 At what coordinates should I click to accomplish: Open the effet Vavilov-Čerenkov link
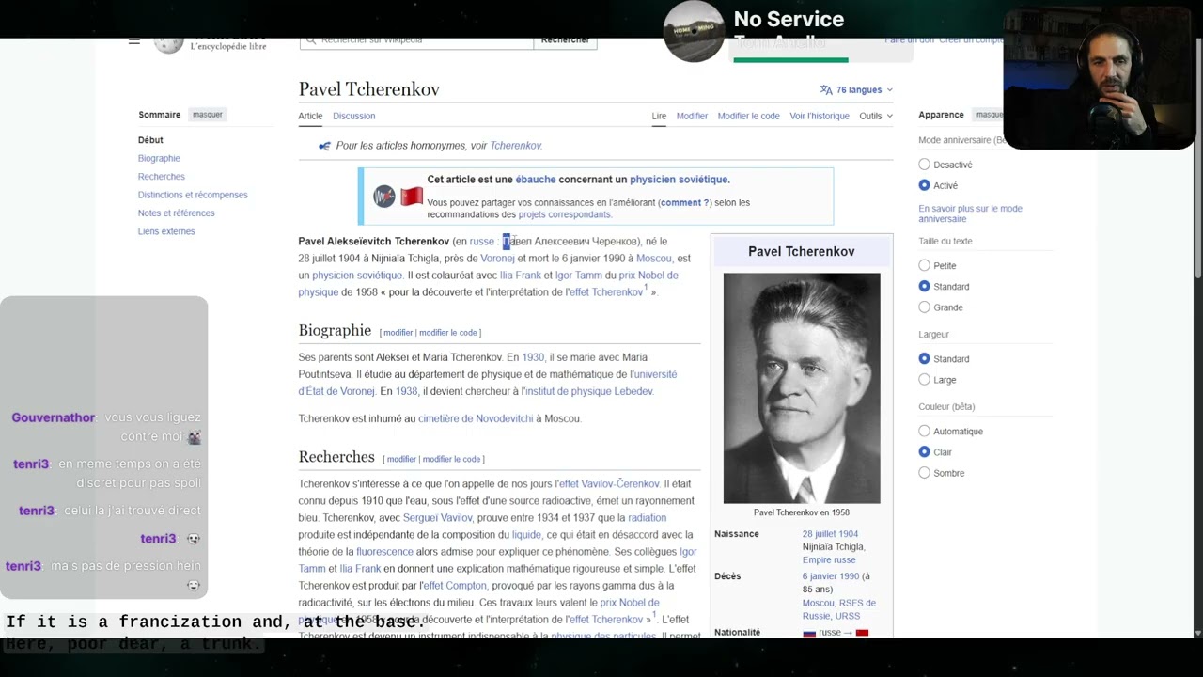(609, 484)
